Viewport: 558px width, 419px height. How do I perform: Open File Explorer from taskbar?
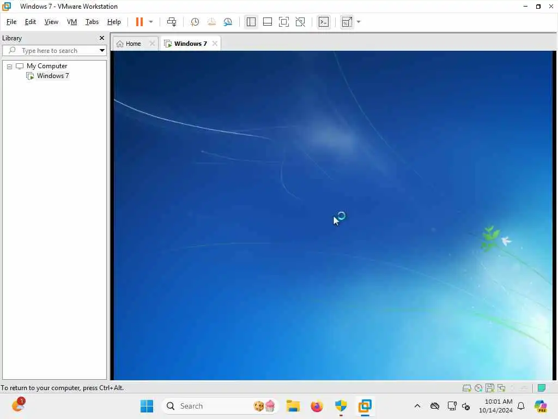pyautogui.click(x=293, y=406)
